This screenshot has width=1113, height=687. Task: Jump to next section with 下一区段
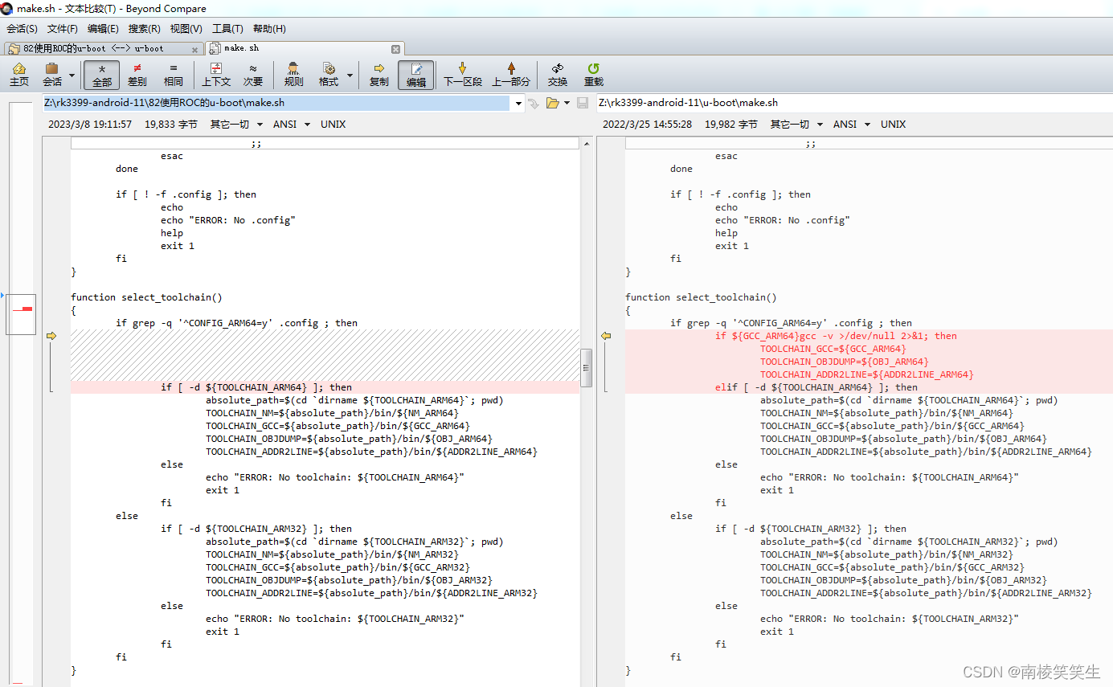(462, 74)
